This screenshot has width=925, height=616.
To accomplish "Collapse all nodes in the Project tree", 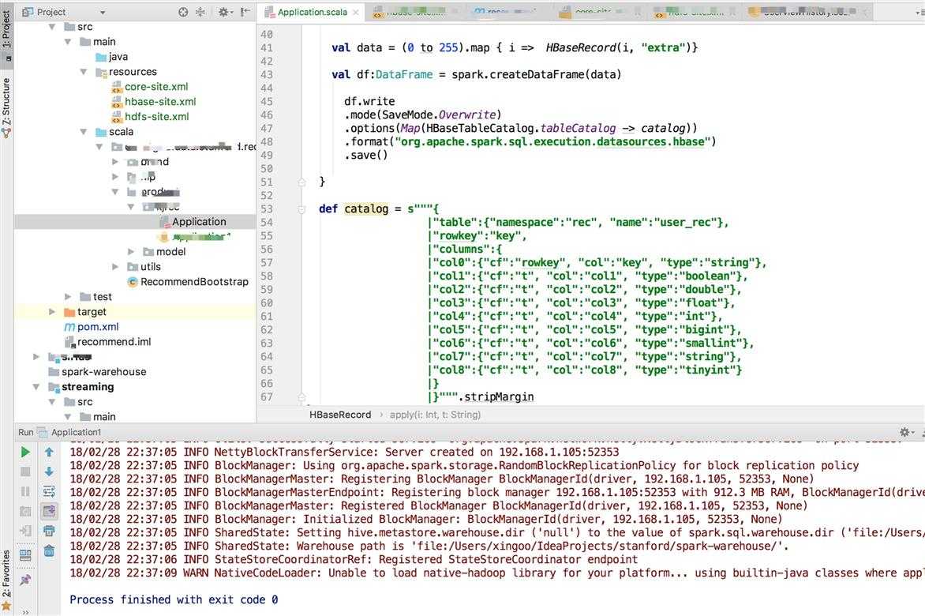I will [x=200, y=12].
